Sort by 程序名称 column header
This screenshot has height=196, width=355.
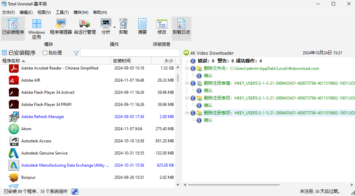(55, 61)
